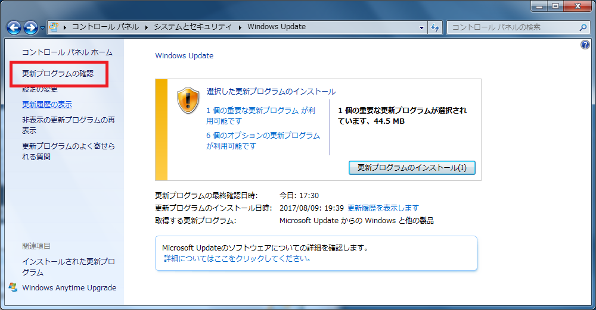Click the back navigation arrow button
This screenshot has height=310, width=596.
14,27
